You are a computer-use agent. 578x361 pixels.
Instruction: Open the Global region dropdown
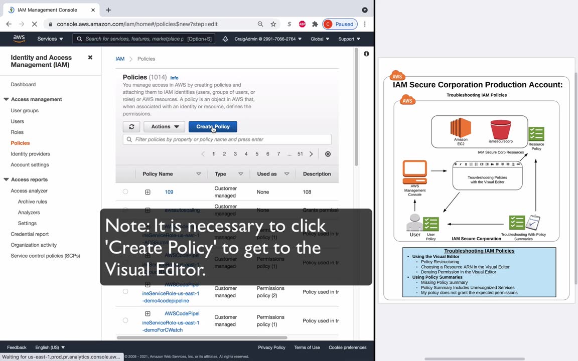tap(320, 39)
